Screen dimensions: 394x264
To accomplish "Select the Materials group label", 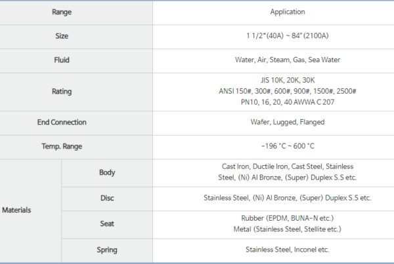I will (x=16, y=210).
